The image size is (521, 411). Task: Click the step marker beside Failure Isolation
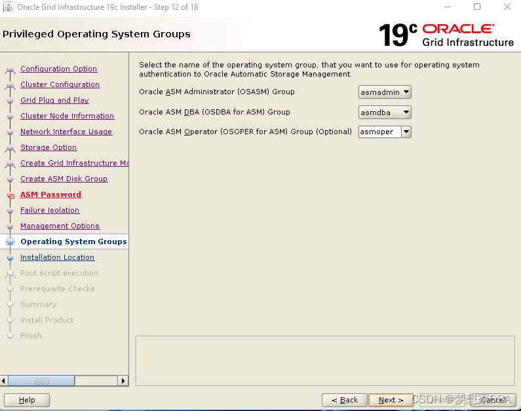coord(10,211)
